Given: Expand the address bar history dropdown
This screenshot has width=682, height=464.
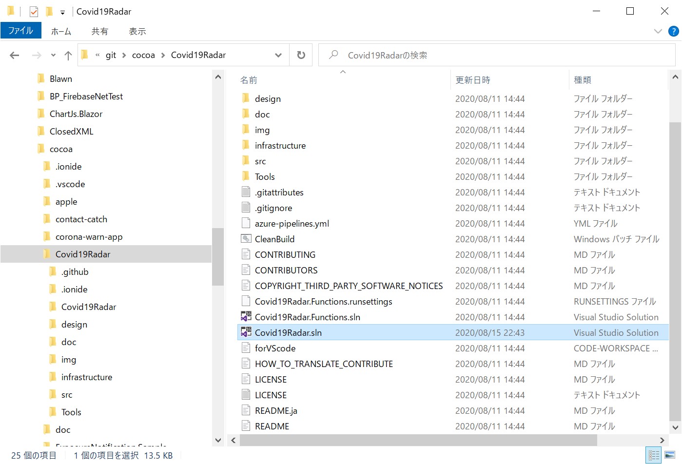Looking at the screenshot, I should click(x=278, y=55).
